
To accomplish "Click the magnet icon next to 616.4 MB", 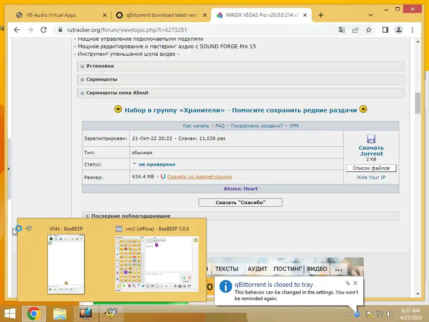I will coord(163,177).
